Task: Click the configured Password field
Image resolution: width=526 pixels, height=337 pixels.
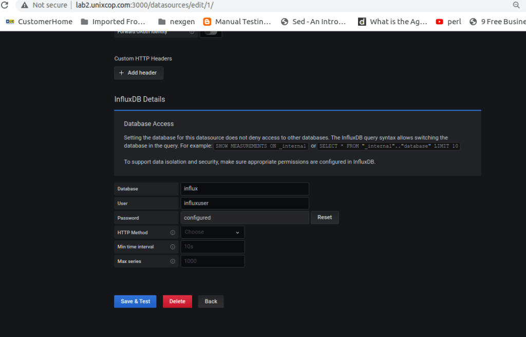Action: click(x=245, y=218)
